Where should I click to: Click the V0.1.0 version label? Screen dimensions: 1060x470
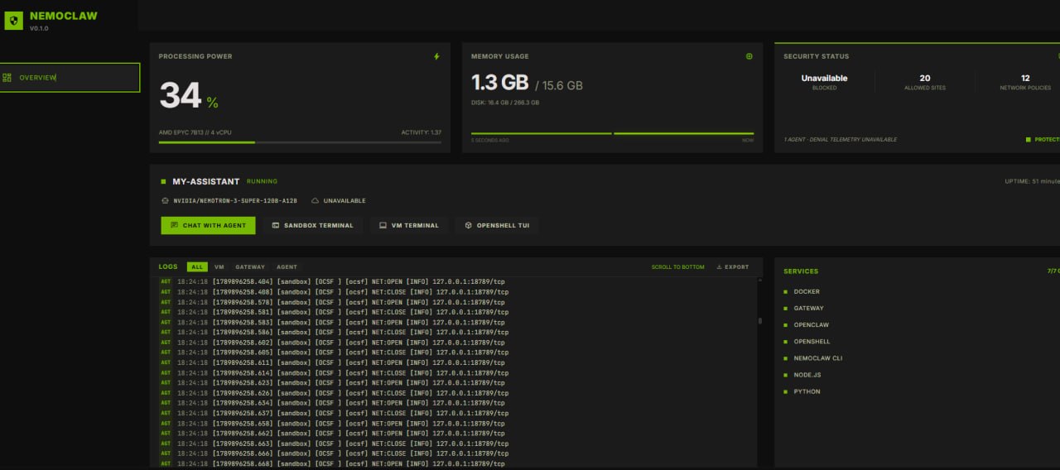pos(39,28)
